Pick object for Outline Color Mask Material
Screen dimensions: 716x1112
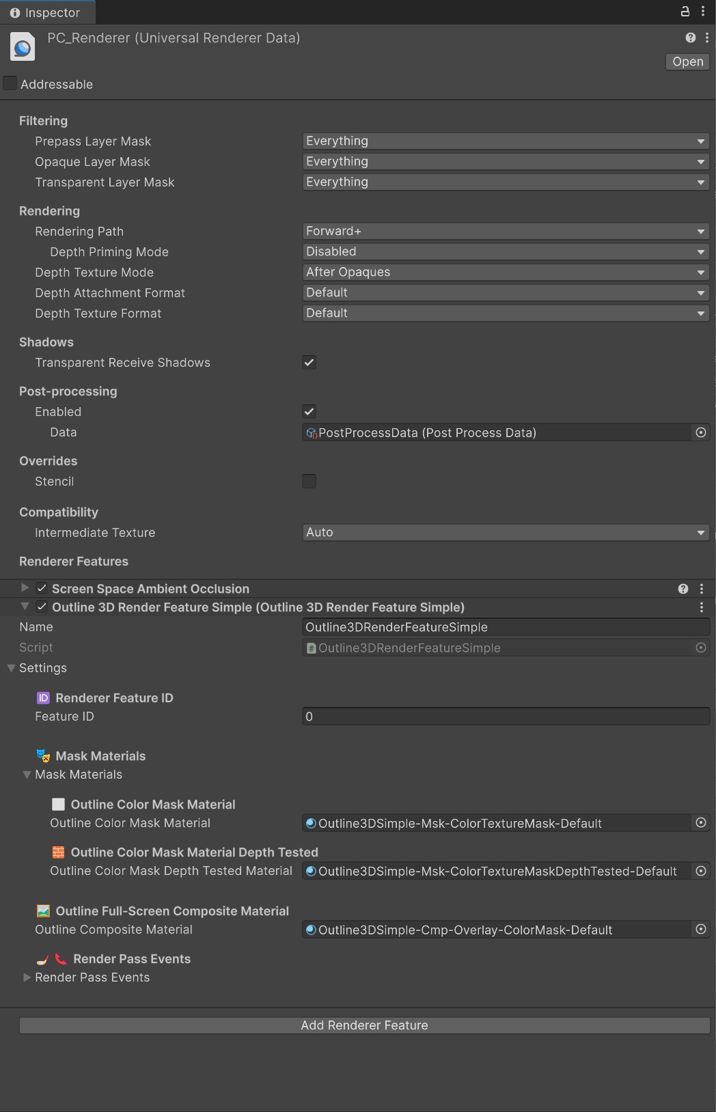[x=700, y=822]
